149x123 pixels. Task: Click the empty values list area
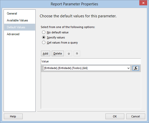(x=91, y=90)
